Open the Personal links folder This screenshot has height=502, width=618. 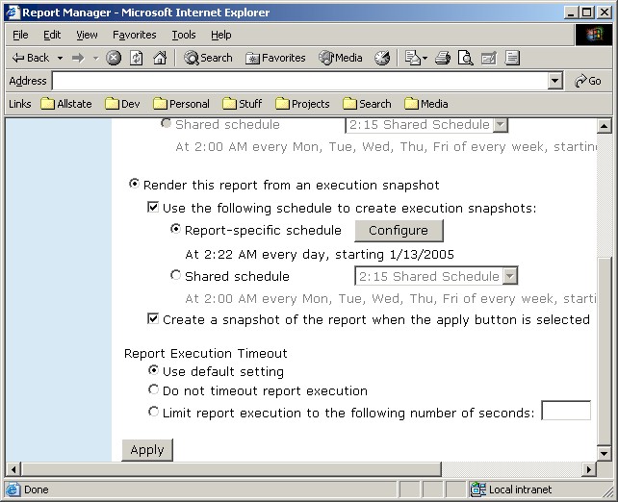tap(181, 104)
